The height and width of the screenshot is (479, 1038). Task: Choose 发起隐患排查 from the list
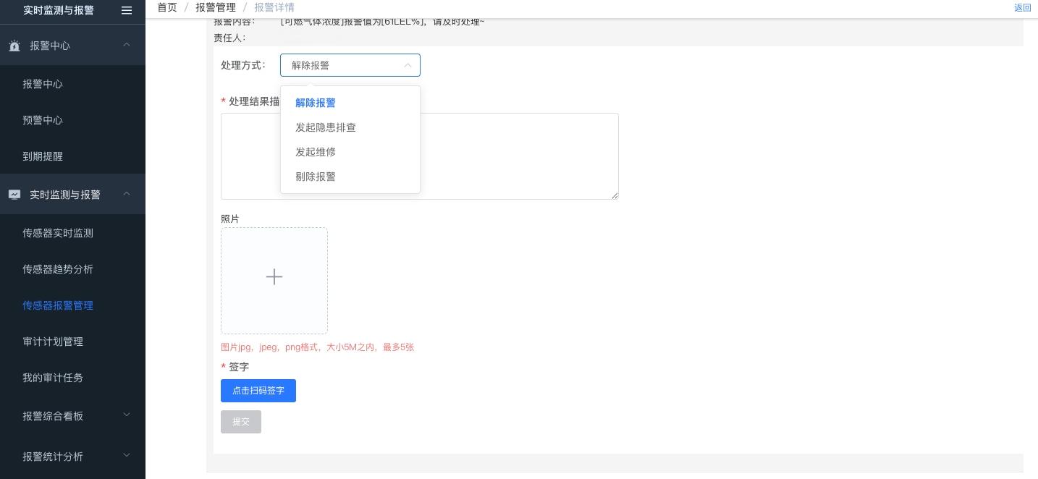[326, 127]
